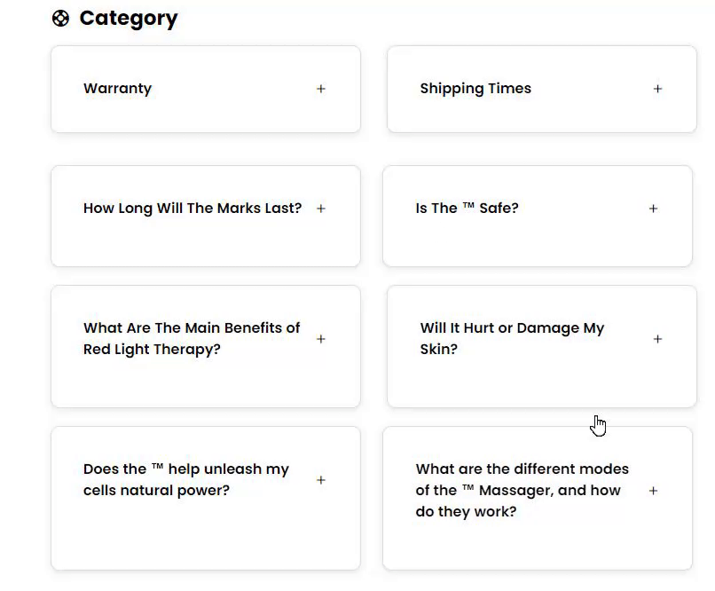The height and width of the screenshot is (591, 715).
Task: Click the plus icon beside Warranty
Action: [321, 89]
